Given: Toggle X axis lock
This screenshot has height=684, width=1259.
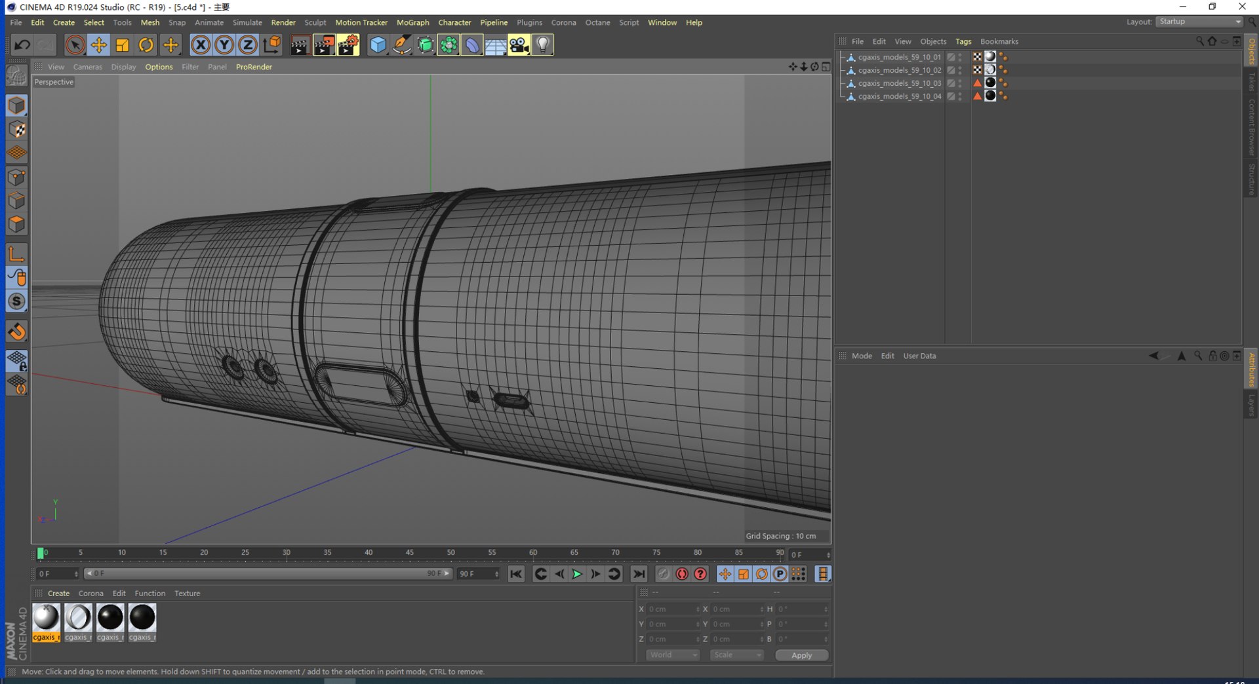Looking at the screenshot, I should [x=201, y=45].
